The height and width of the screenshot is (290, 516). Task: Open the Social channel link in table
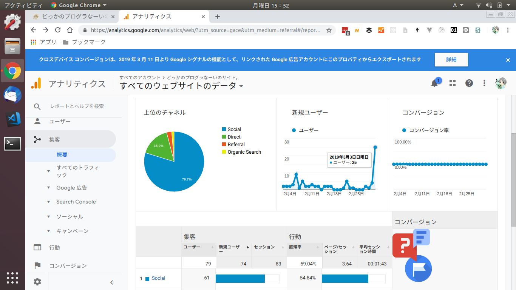pos(158,278)
